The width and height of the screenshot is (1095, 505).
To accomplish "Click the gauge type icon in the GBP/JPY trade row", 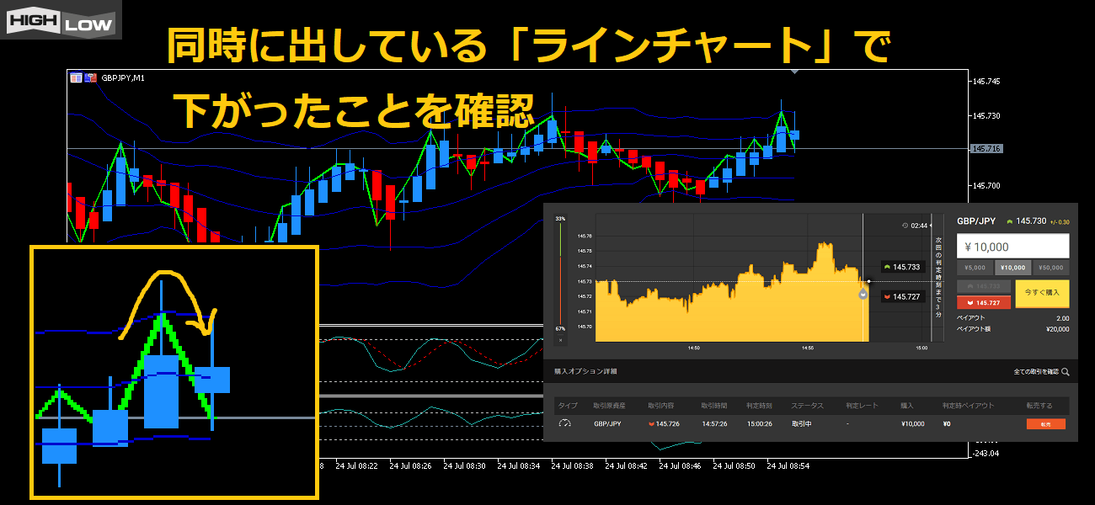I will click(564, 424).
